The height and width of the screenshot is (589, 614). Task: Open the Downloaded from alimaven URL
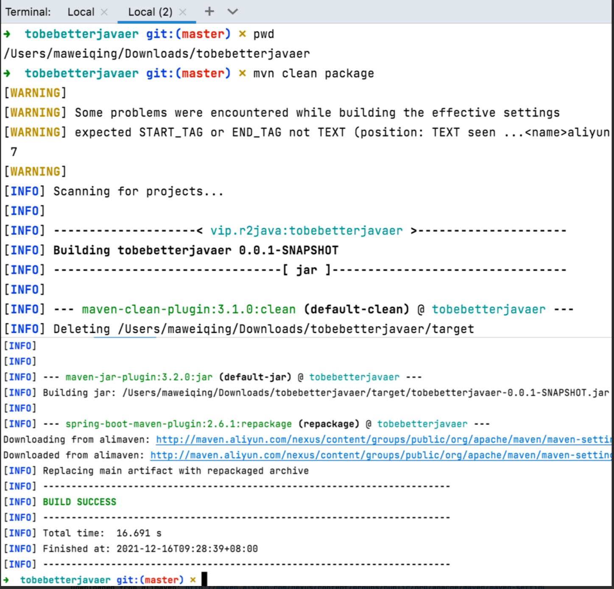tap(380, 455)
